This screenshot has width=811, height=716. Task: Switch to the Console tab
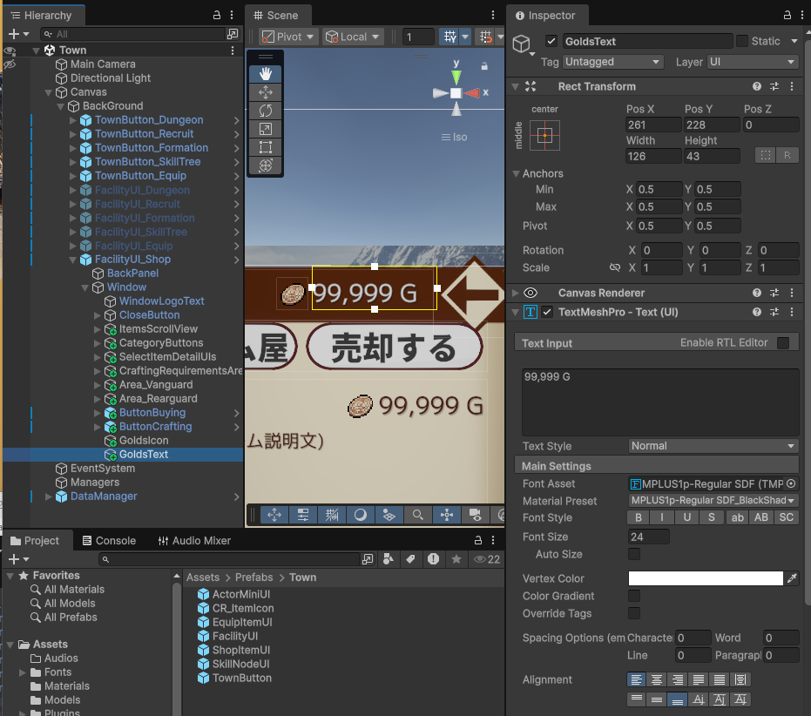click(108, 541)
